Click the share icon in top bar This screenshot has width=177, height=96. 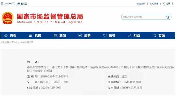(x=164, y=4)
